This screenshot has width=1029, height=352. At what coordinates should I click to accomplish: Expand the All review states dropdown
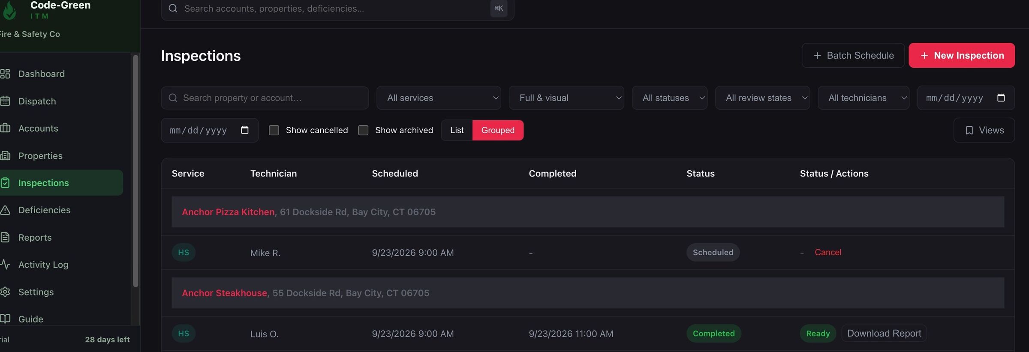(762, 98)
